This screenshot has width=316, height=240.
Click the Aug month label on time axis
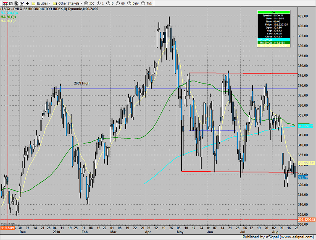click(x=275, y=232)
